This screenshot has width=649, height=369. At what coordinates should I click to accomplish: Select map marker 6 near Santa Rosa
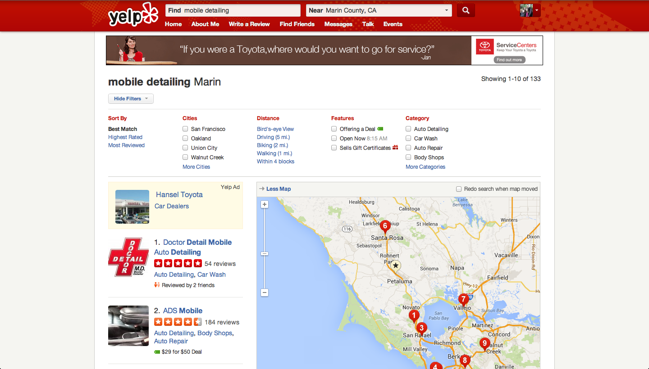point(385,225)
